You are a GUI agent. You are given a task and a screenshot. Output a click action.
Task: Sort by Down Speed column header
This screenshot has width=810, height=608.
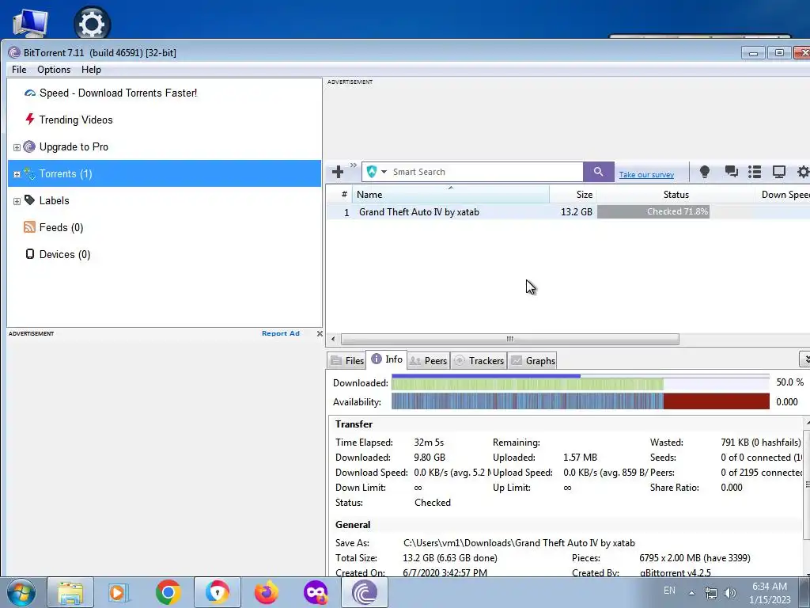[x=782, y=195]
